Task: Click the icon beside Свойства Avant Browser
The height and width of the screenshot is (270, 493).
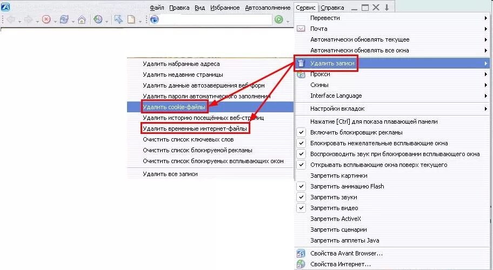Action: [301, 253]
